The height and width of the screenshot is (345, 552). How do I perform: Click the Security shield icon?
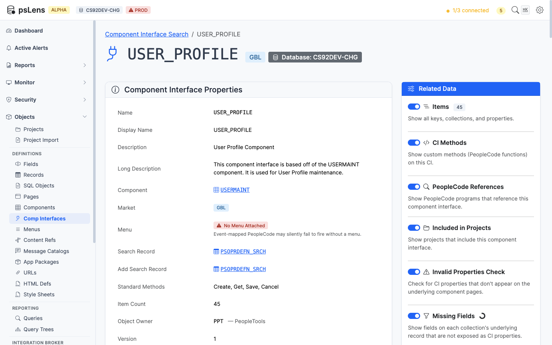pos(9,100)
